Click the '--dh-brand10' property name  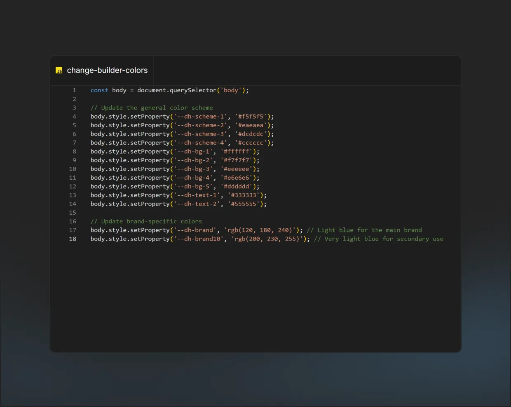(x=199, y=239)
